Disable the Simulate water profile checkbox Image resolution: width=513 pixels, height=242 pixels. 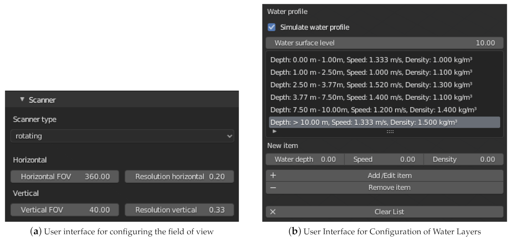pos(272,27)
